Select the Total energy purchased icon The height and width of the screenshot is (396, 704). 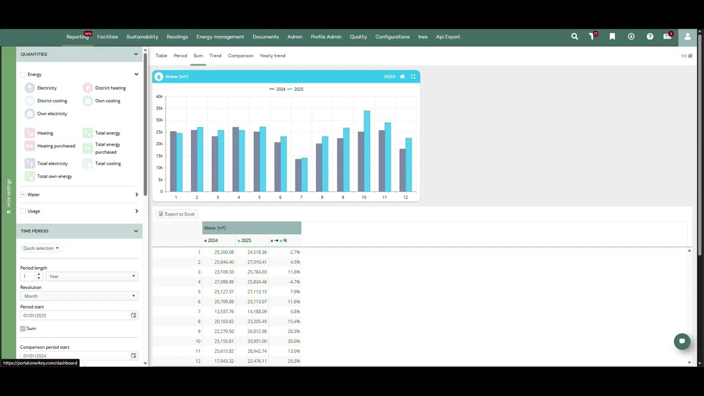pyautogui.click(x=87, y=148)
